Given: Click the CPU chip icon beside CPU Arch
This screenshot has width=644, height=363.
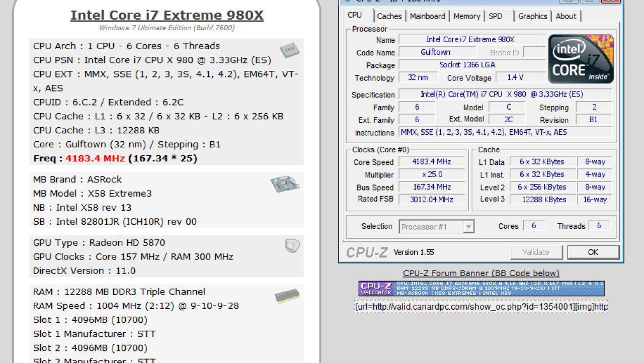Looking at the screenshot, I should 289,50.
